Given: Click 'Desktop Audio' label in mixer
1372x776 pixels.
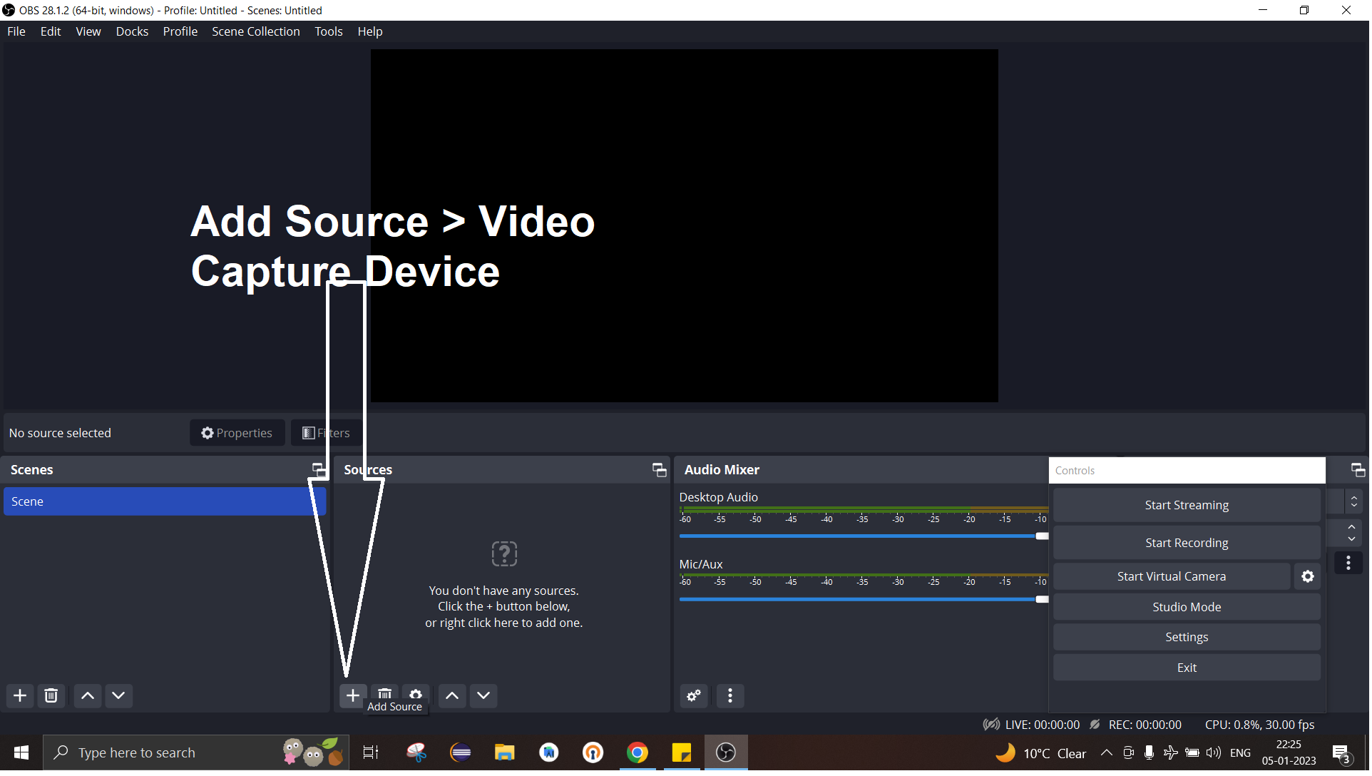Looking at the screenshot, I should point(720,498).
